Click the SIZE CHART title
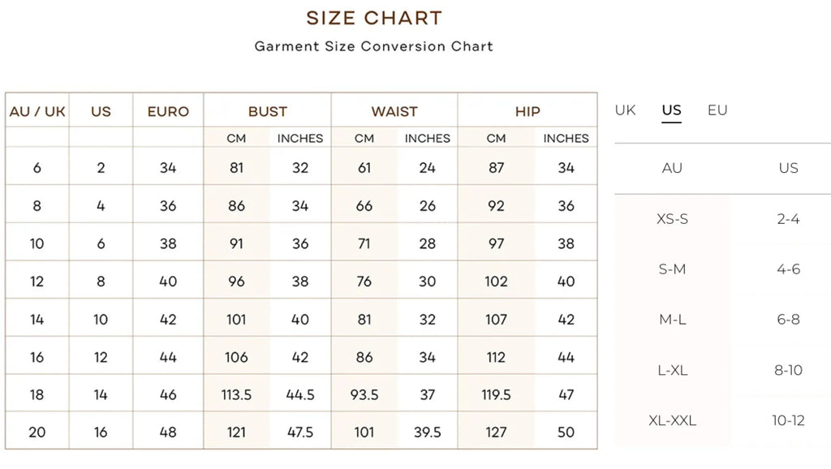 tap(374, 18)
